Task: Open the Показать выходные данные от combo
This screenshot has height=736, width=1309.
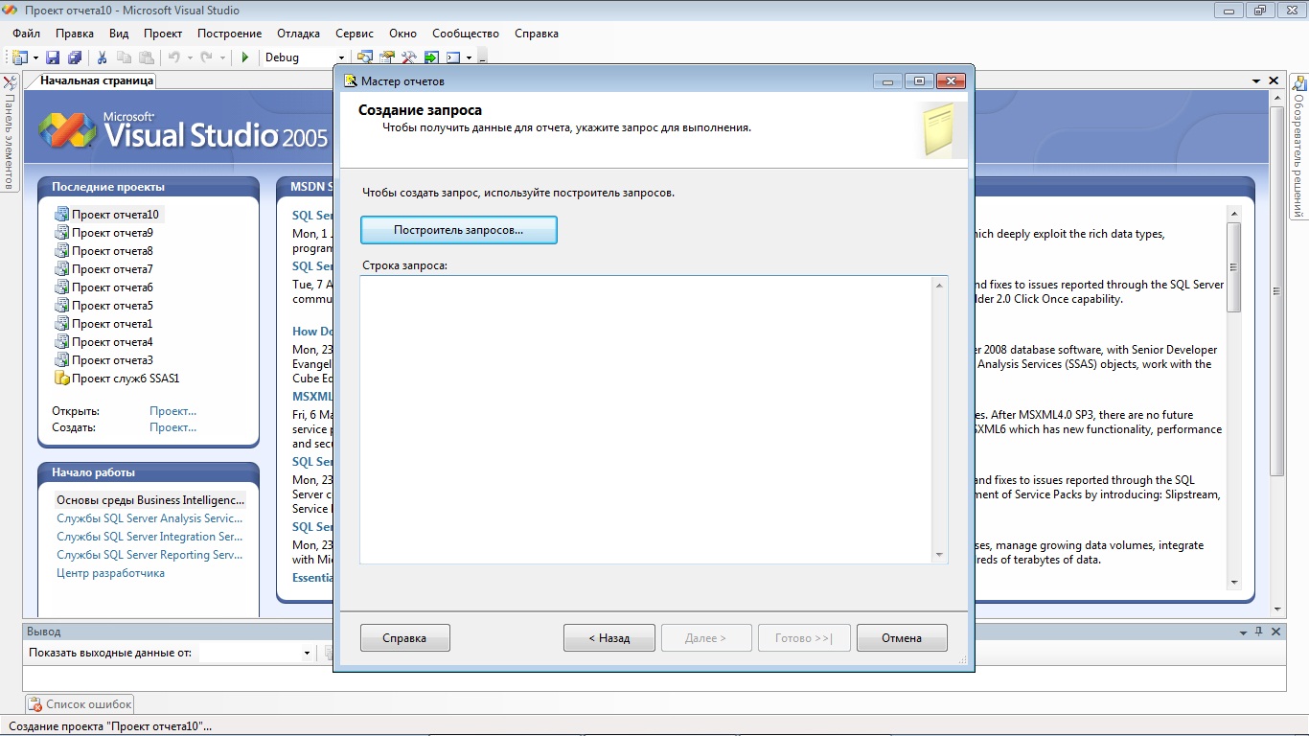Action: point(257,653)
